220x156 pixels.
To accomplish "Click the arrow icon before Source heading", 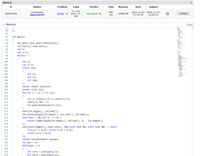I will (x=4, y=25).
